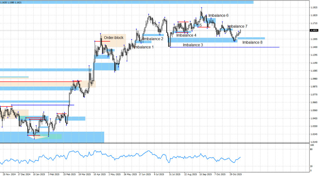The image size is (319, 177).
Task: Select the 1.0770 price axis value
Action: coord(314,95)
